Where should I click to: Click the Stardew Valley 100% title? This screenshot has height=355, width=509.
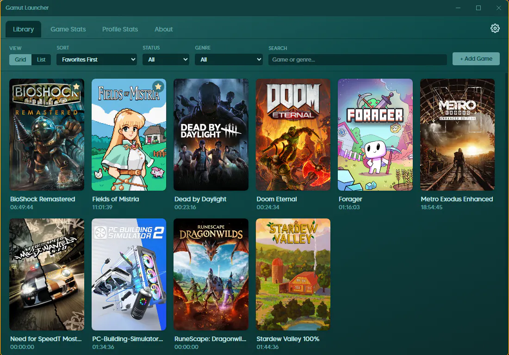[x=288, y=339]
